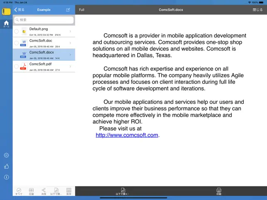Switch to Full view mode
Viewport: 267px width, 200px height.
[81, 10]
